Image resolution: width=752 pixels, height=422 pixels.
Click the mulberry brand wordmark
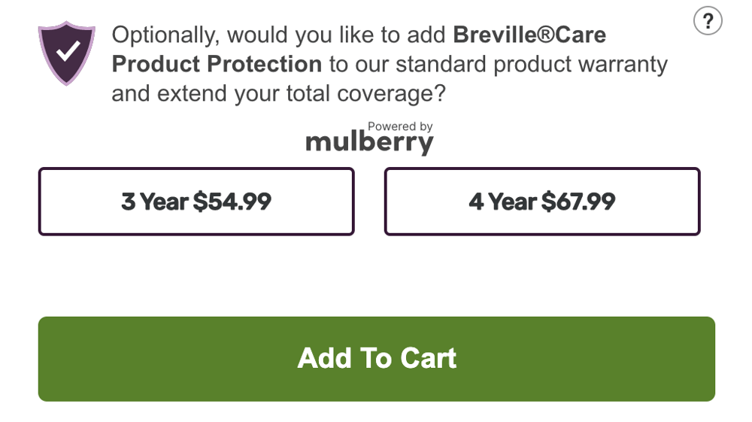click(x=369, y=142)
